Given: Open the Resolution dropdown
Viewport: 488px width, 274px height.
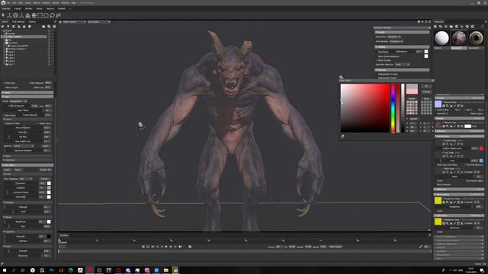Looking at the screenshot, I should coord(394,37).
